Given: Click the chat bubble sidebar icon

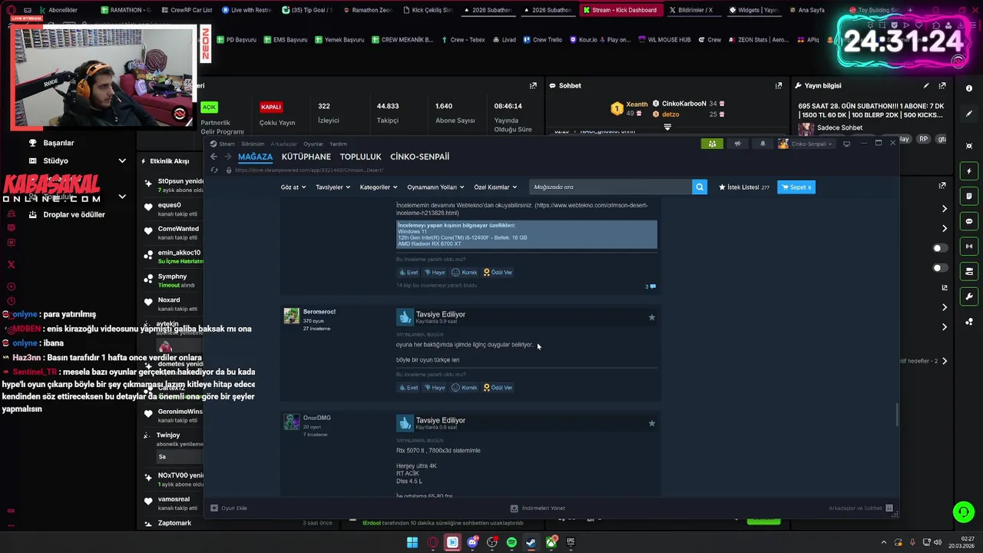Looking at the screenshot, I should [969, 221].
